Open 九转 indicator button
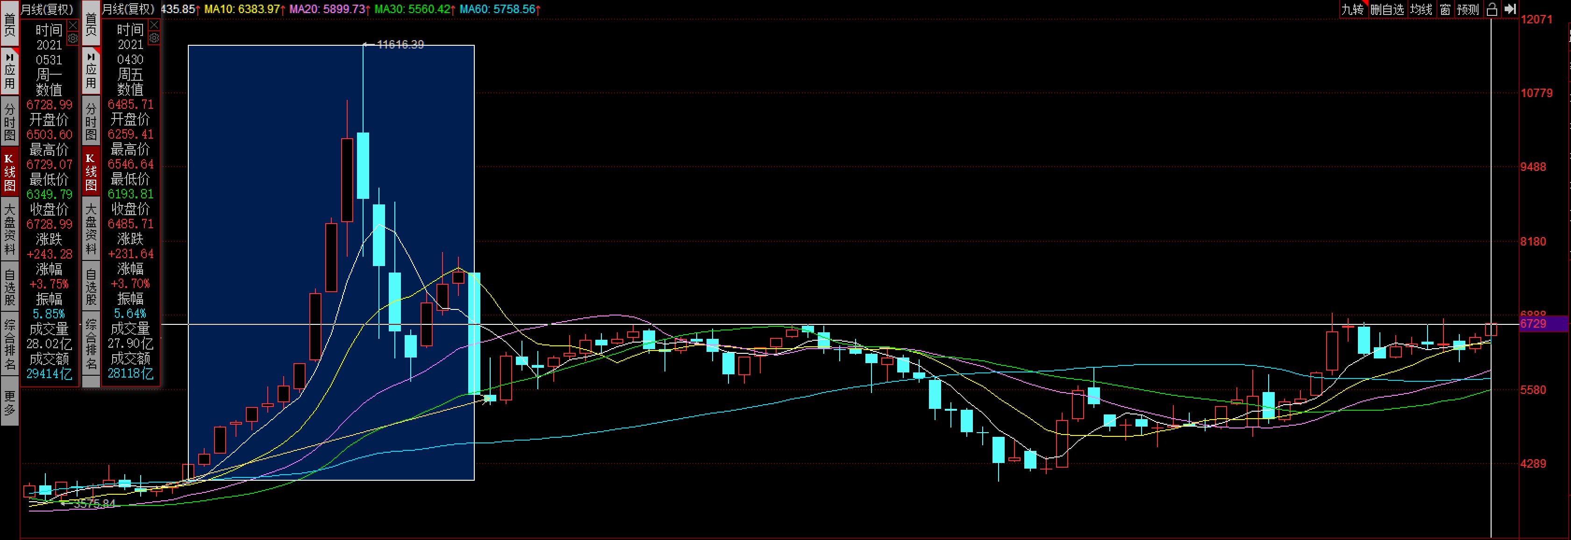1571x540 pixels. point(1353,9)
